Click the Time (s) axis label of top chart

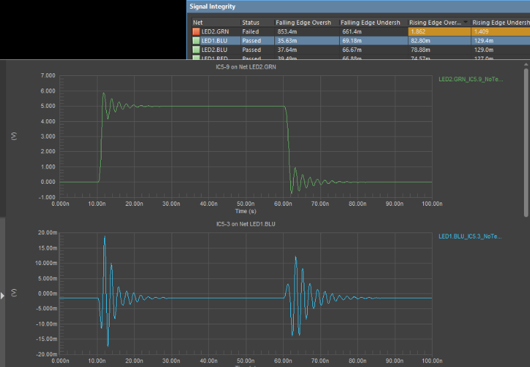pyautogui.click(x=246, y=212)
